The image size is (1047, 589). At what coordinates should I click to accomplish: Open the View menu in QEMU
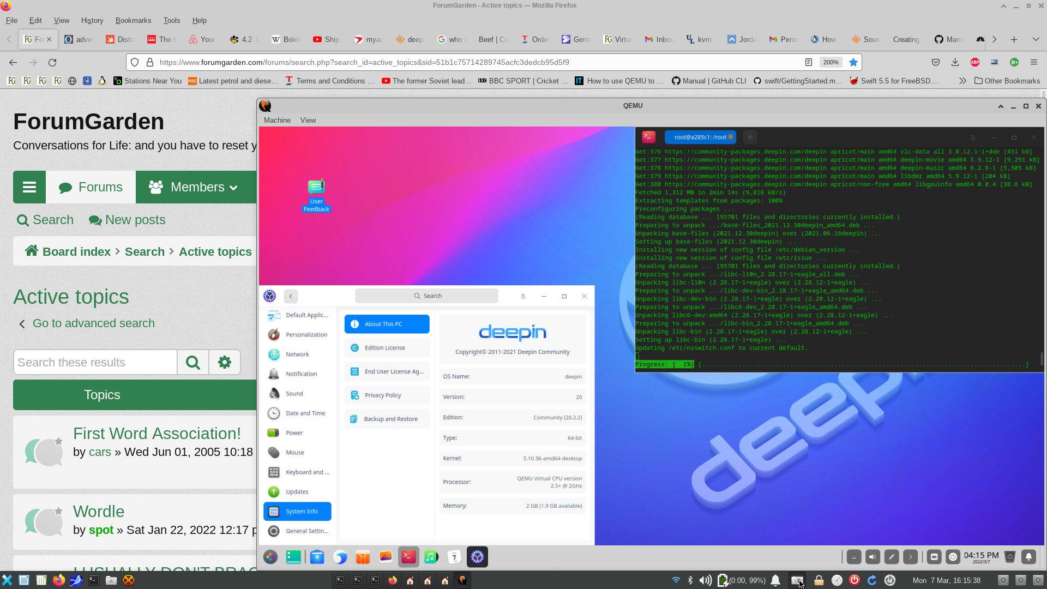pos(308,120)
